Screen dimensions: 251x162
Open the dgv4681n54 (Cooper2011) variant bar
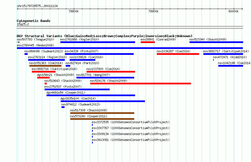91,95
